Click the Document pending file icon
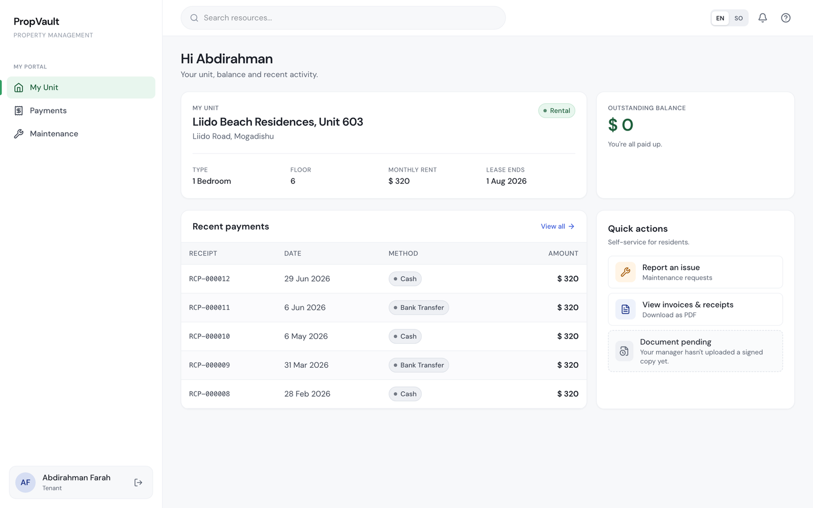The width and height of the screenshot is (813, 508). pos(624,351)
